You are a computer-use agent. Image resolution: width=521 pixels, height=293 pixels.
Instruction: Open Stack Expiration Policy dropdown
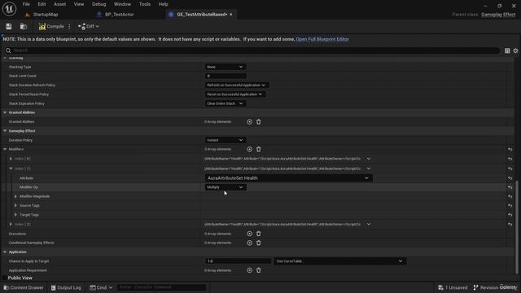click(x=225, y=103)
